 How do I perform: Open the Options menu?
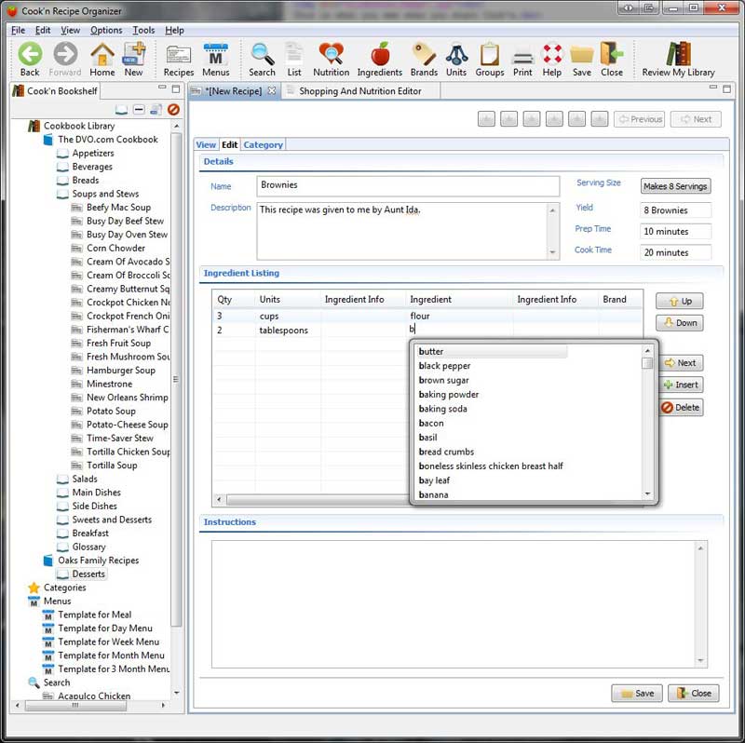[x=106, y=30]
